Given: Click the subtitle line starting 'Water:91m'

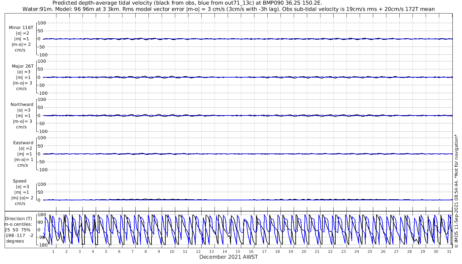Looking at the screenshot, I should pyautogui.click(x=228, y=9).
